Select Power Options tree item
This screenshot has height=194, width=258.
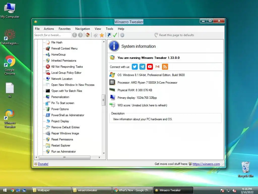click(x=60, y=109)
